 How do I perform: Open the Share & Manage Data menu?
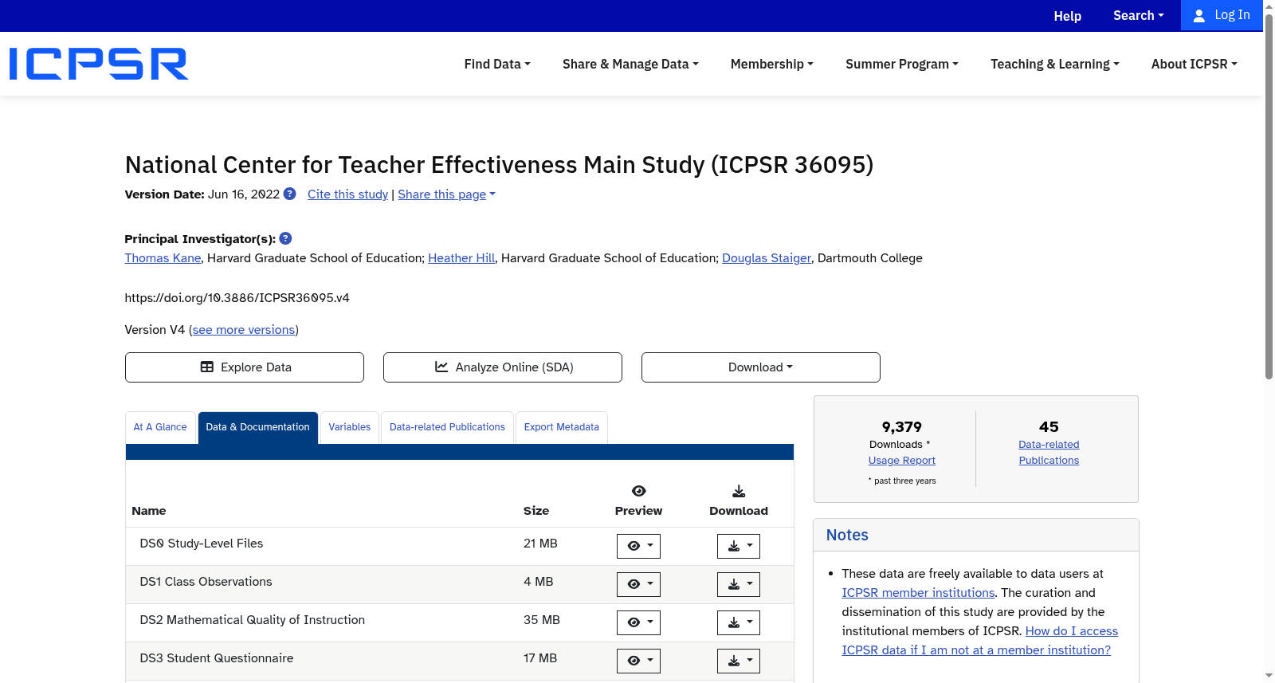pyautogui.click(x=630, y=64)
